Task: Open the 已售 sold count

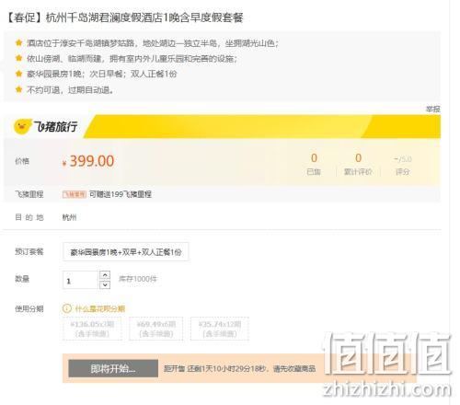Action: pyautogui.click(x=314, y=164)
